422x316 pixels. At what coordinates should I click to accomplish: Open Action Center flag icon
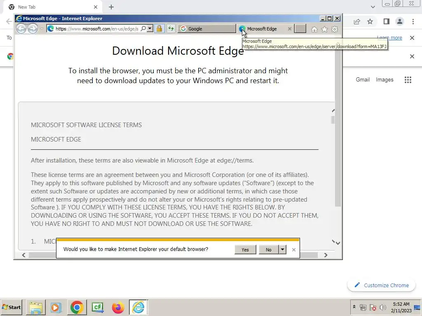[373, 307]
